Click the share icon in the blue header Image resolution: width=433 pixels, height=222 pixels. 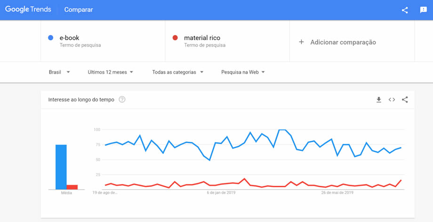(405, 10)
